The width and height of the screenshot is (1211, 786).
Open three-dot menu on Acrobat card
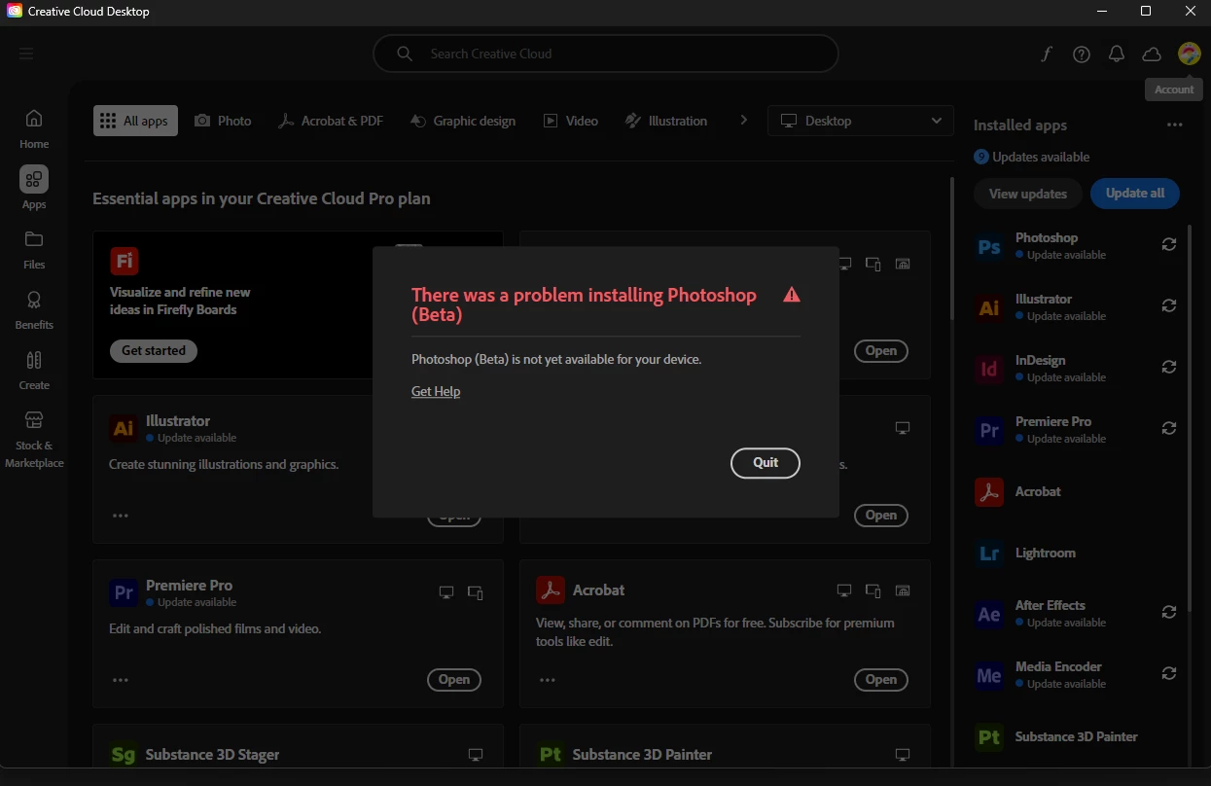(x=548, y=680)
